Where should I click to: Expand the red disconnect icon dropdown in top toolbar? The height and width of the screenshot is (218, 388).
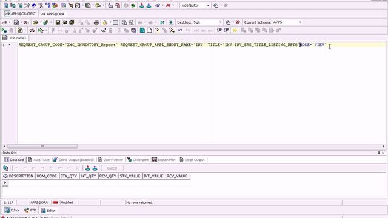[173, 5]
